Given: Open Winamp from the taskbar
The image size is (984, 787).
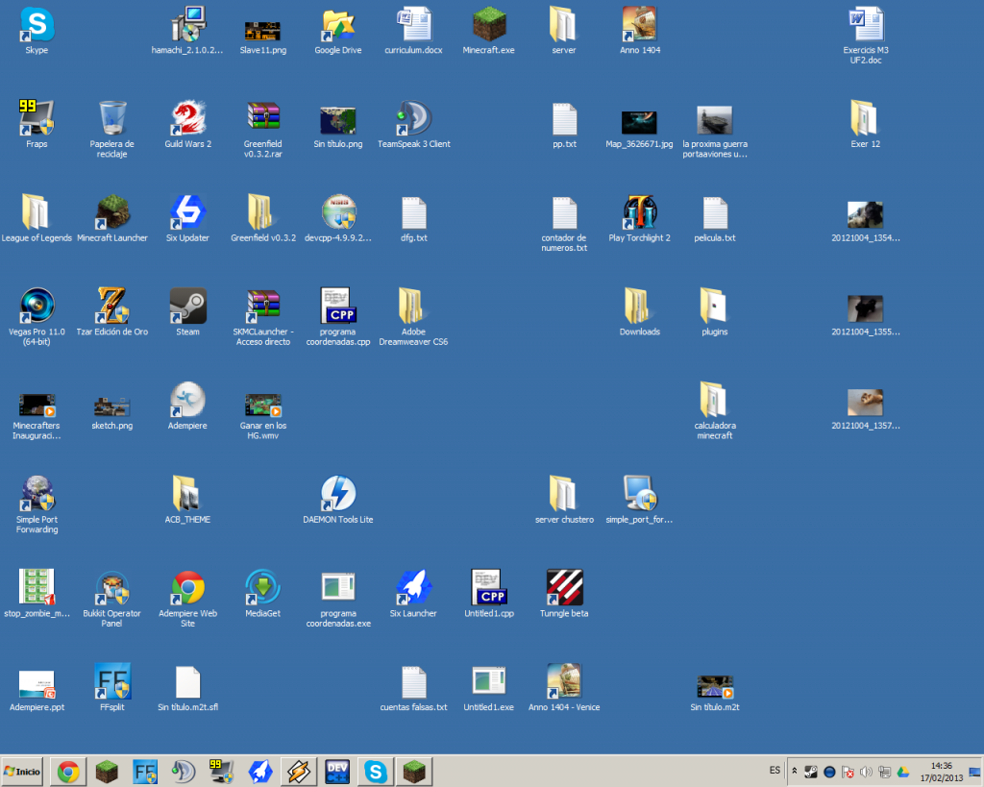Looking at the screenshot, I should (x=299, y=772).
